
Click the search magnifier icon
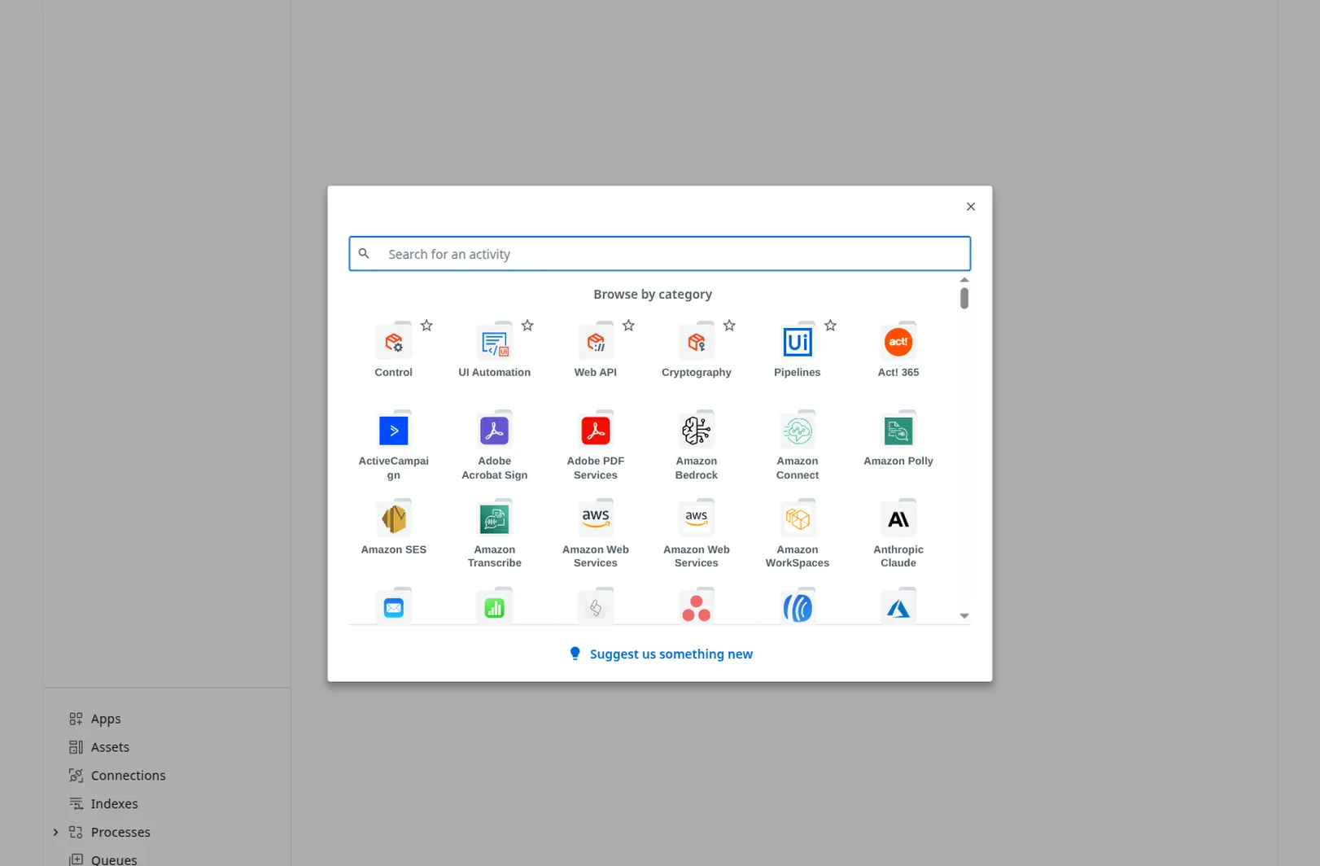pos(364,254)
